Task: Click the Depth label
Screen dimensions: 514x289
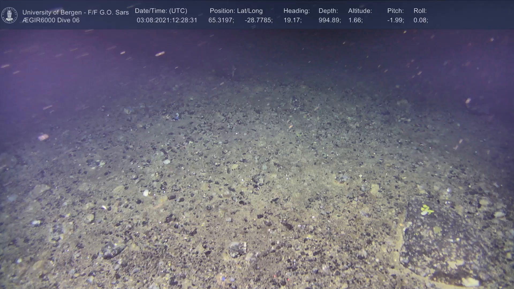Action: click(x=328, y=11)
